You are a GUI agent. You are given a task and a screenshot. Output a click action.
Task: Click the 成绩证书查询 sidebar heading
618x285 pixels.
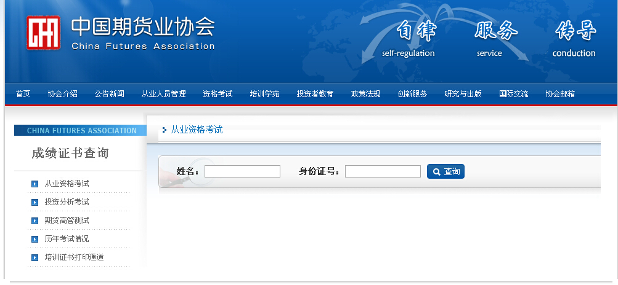(x=70, y=154)
